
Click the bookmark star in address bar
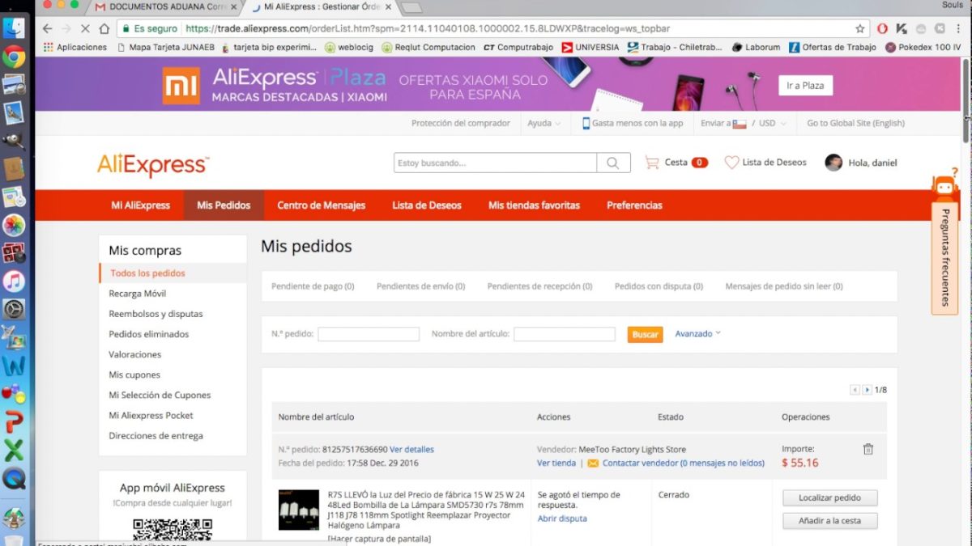coord(860,28)
